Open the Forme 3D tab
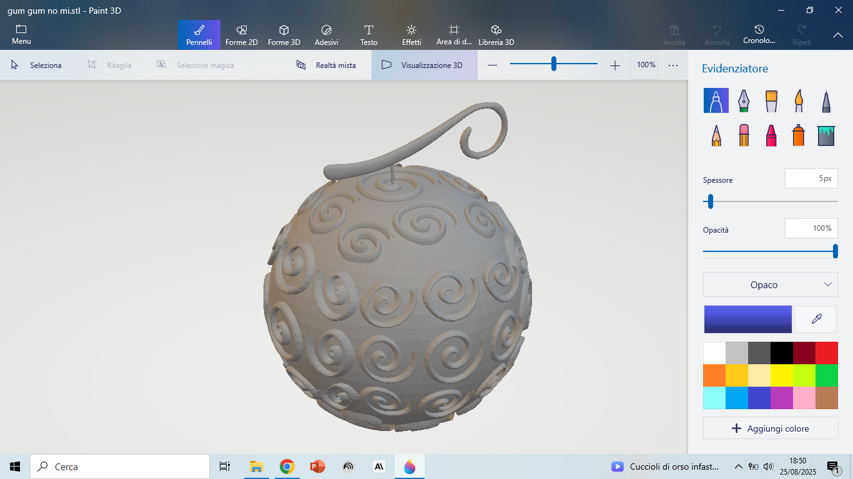Viewport: 853px width, 479px height. 284,35
